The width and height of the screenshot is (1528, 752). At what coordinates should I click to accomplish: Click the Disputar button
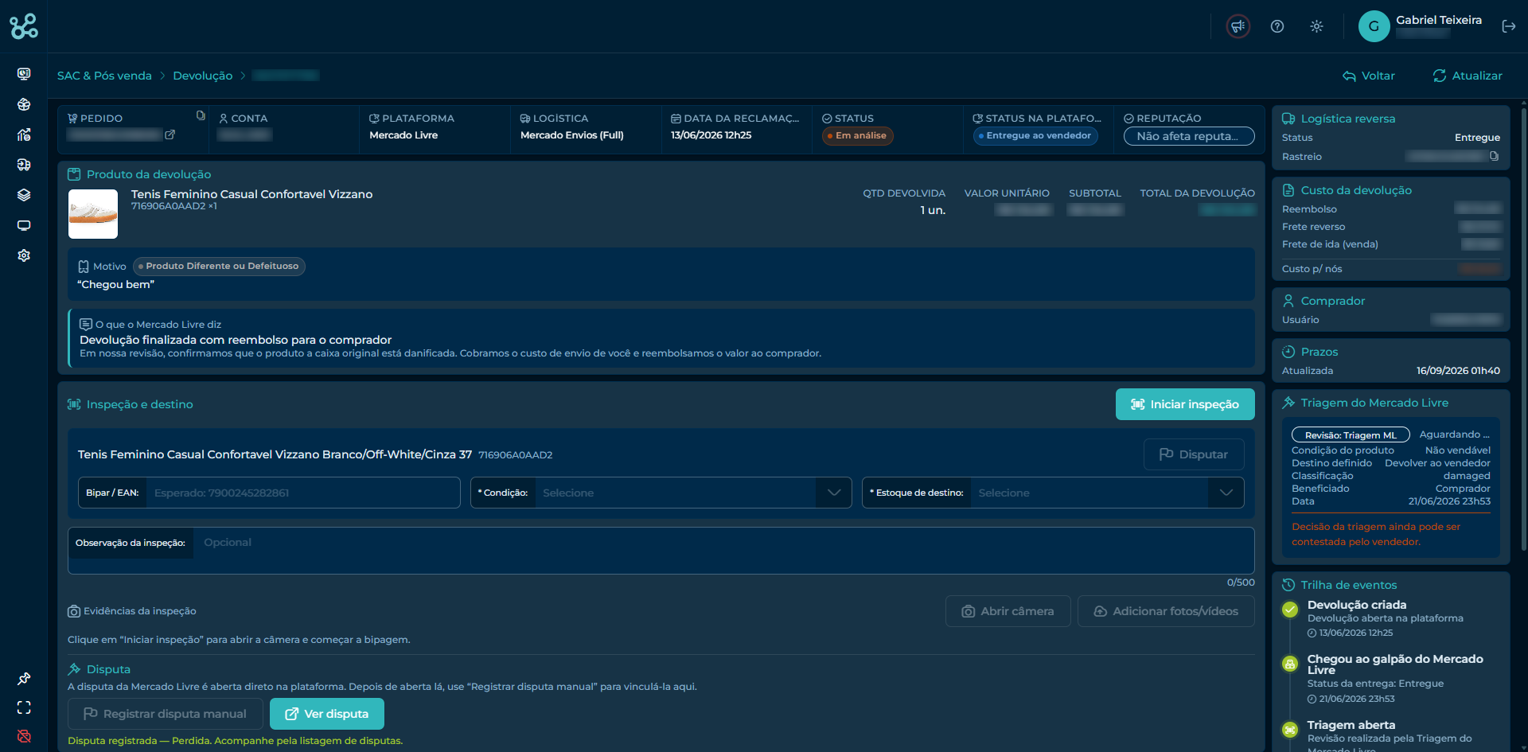click(1194, 454)
